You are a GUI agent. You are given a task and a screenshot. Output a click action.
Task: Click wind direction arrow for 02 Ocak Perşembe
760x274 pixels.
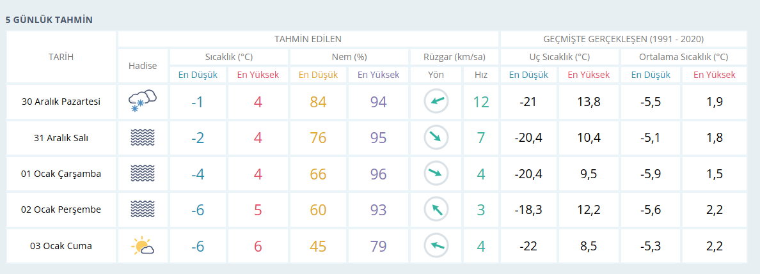(436, 209)
